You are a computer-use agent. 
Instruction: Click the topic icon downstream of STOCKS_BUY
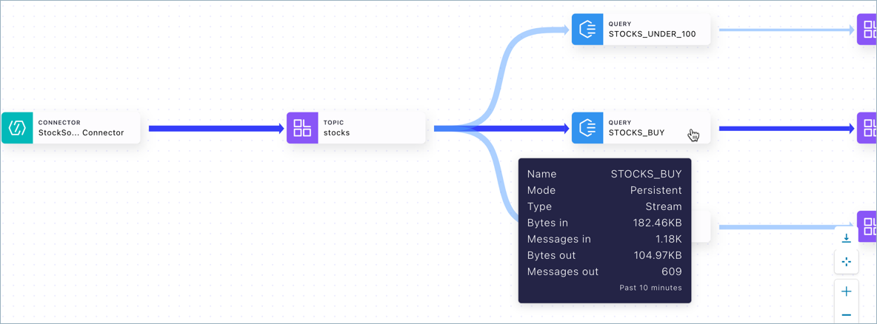[868, 128]
